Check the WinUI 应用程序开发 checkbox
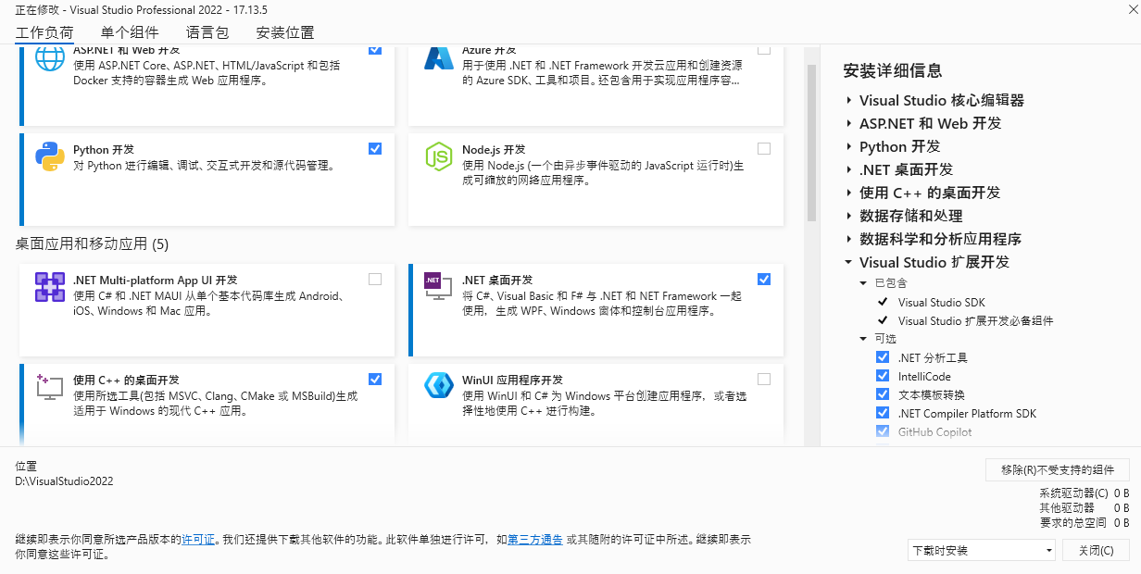 [x=764, y=379]
